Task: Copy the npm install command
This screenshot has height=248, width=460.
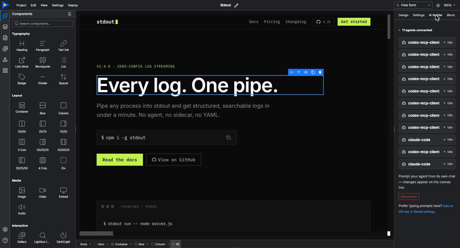Action: [228, 138]
